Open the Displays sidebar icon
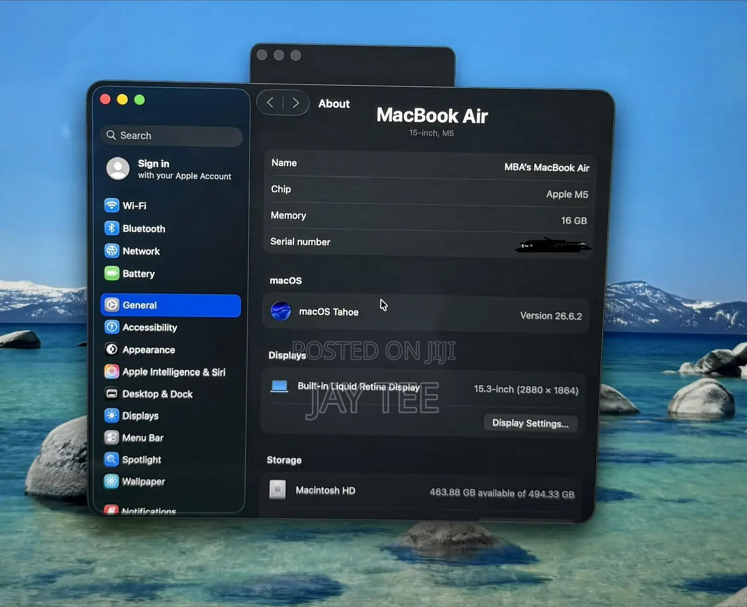Image resolution: width=747 pixels, height=607 pixels. click(x=112, y=416)
